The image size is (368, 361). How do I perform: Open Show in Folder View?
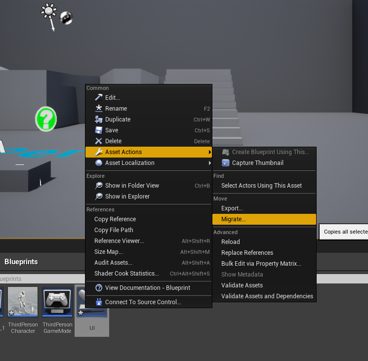click(149, 186)
